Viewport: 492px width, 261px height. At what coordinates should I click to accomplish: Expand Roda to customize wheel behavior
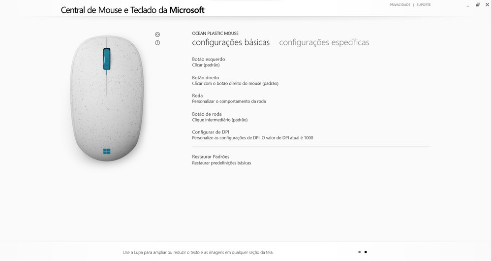(x=229, y=98)
